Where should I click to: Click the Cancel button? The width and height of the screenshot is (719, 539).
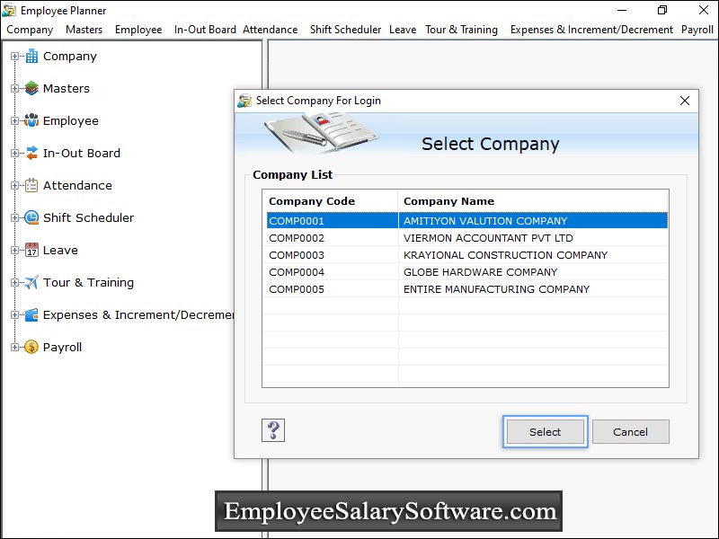[630, 431]
